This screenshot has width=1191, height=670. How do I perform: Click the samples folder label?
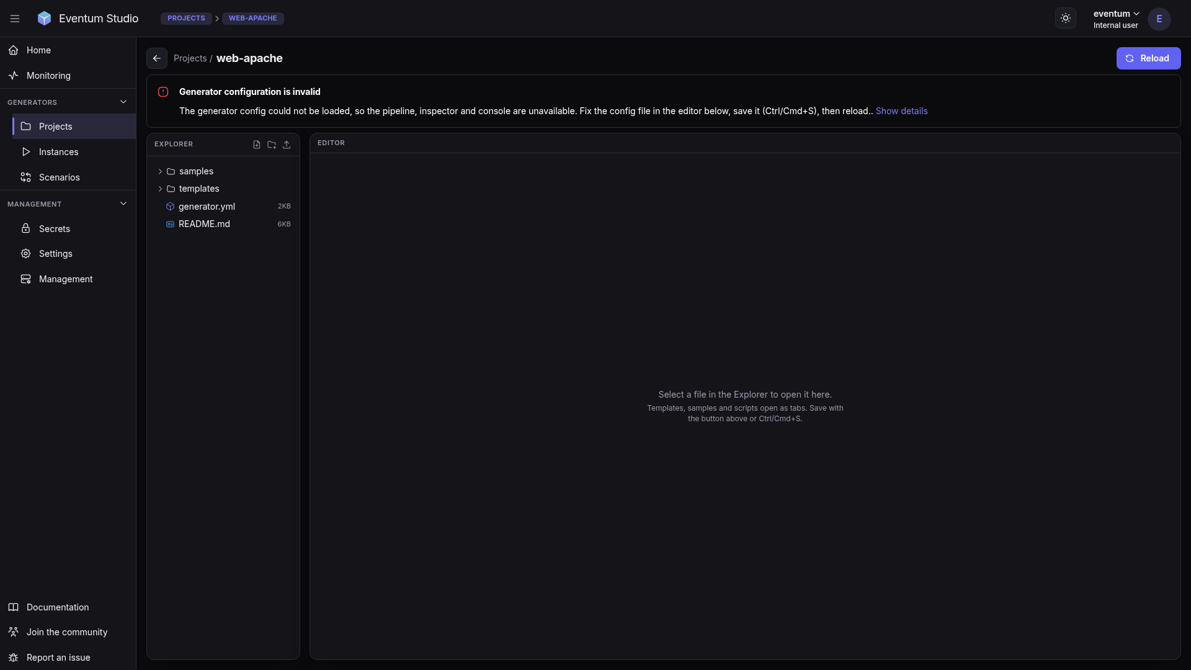tap(196, 171)
